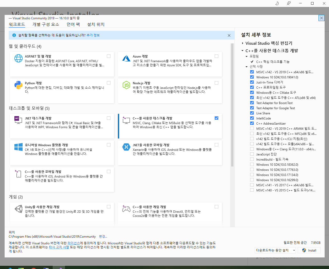The image size is (329, 269).
Task: Switch to the 언어 팩 tab
Action: coord(73,24)
